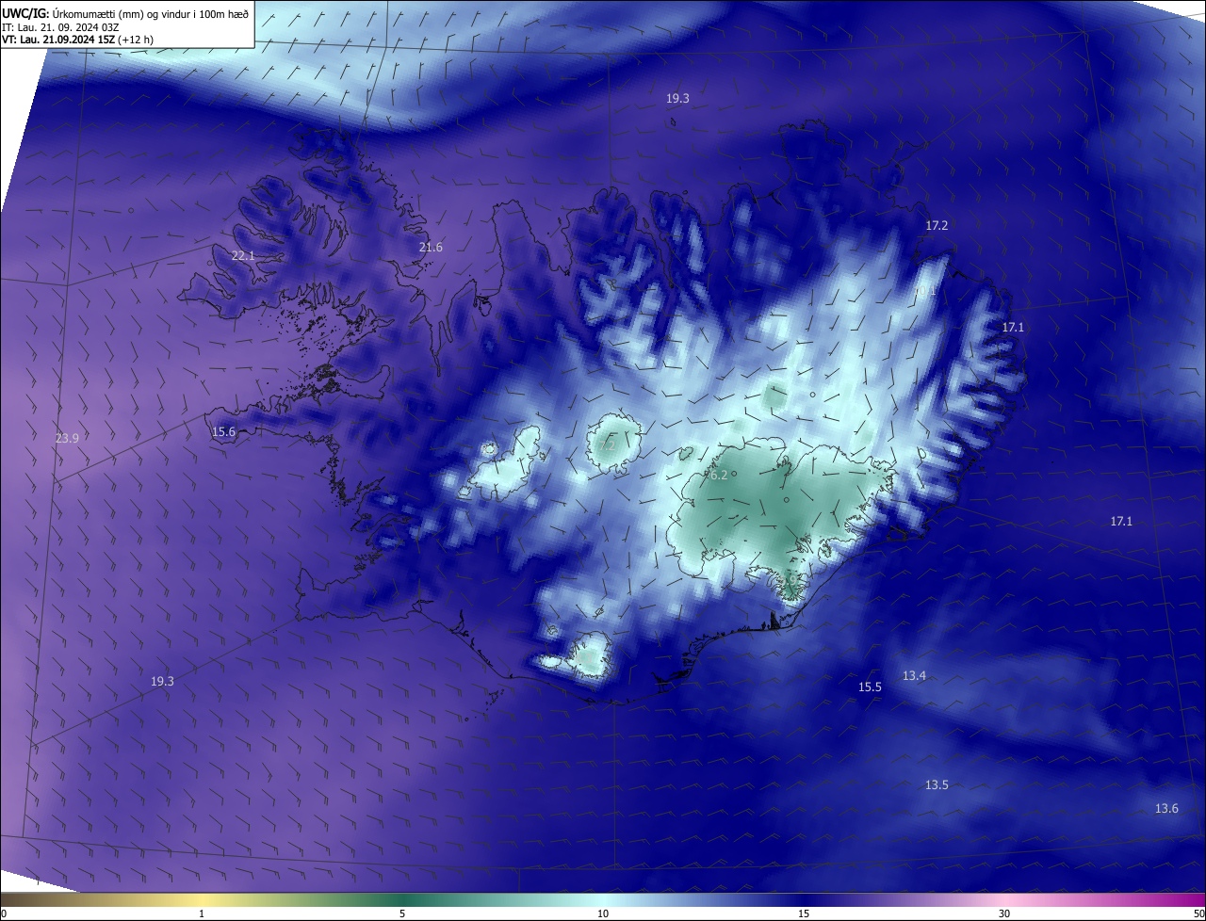Click the 15.5 value south of Iceland
This screenshot has height=921, width=1206.
click(870, 687)
